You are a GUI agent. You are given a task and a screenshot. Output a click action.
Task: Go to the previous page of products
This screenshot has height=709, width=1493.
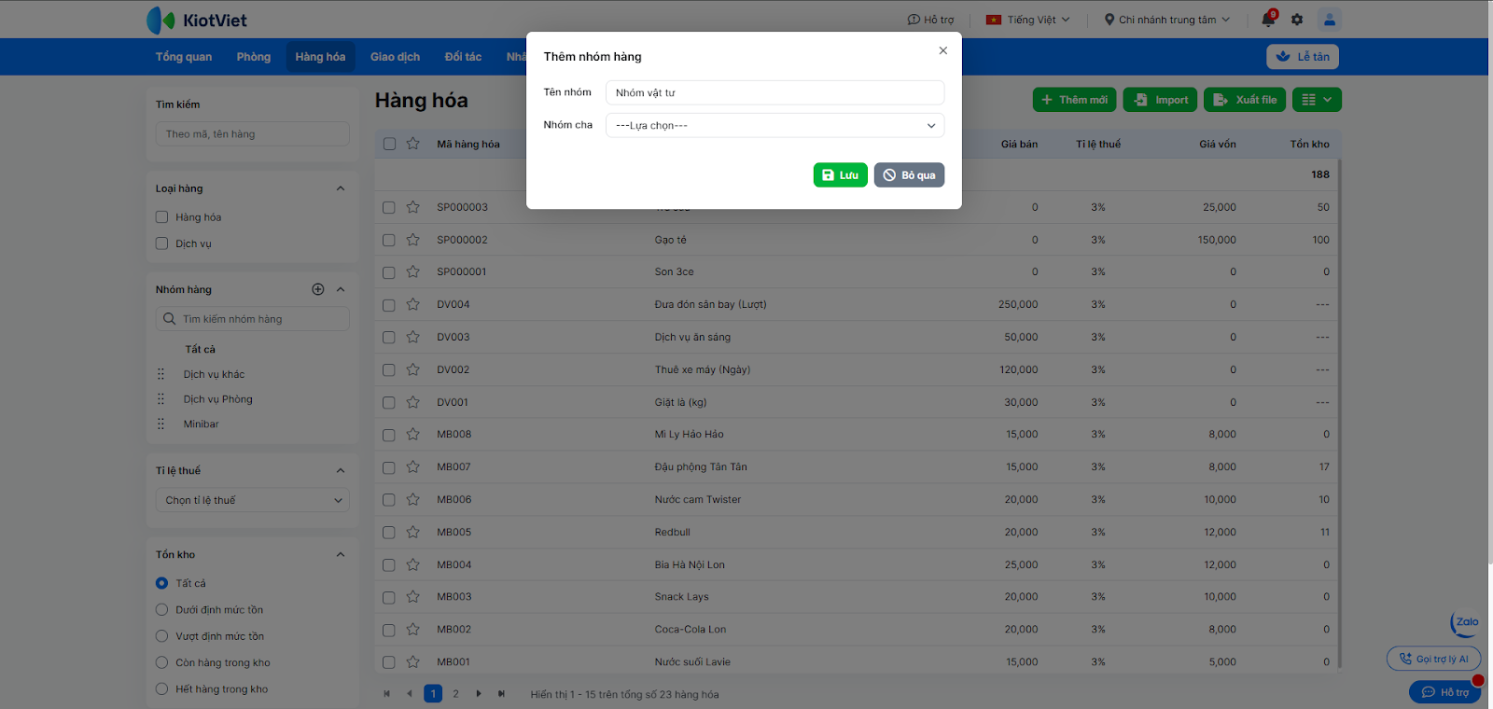(410, 693)
